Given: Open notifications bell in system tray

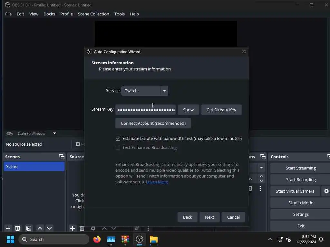Looking at the screenshot, I should pyautogui.click(x=321, y=239).
